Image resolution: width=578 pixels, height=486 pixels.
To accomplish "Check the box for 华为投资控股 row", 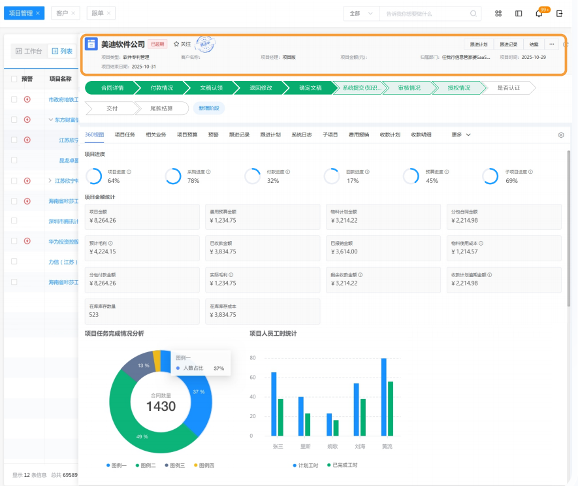I will 14,241.
